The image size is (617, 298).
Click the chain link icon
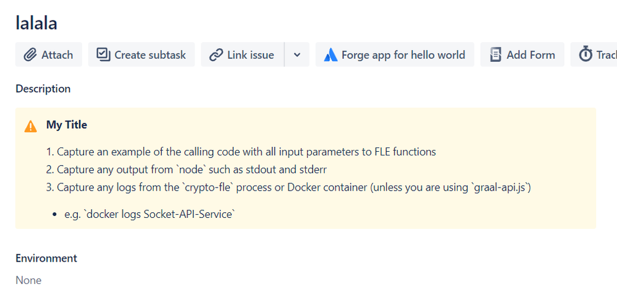tap(216, 55)
